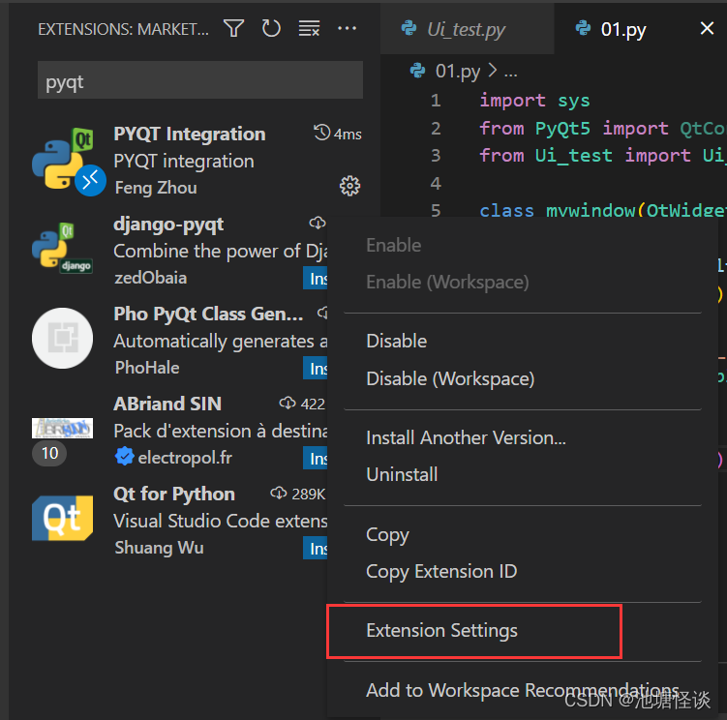Click the 422 download count on ABriand SIN

(302, 404)
